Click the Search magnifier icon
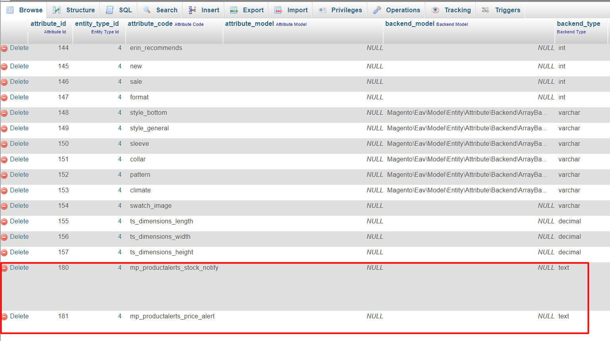Viewport: 610px width, 341px height. click(147, 10)
